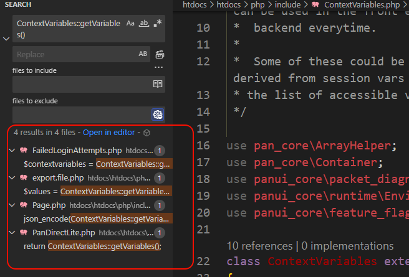
Task: Click into the Replace input field
Action: pyautogui.click(x=75, y=55)
